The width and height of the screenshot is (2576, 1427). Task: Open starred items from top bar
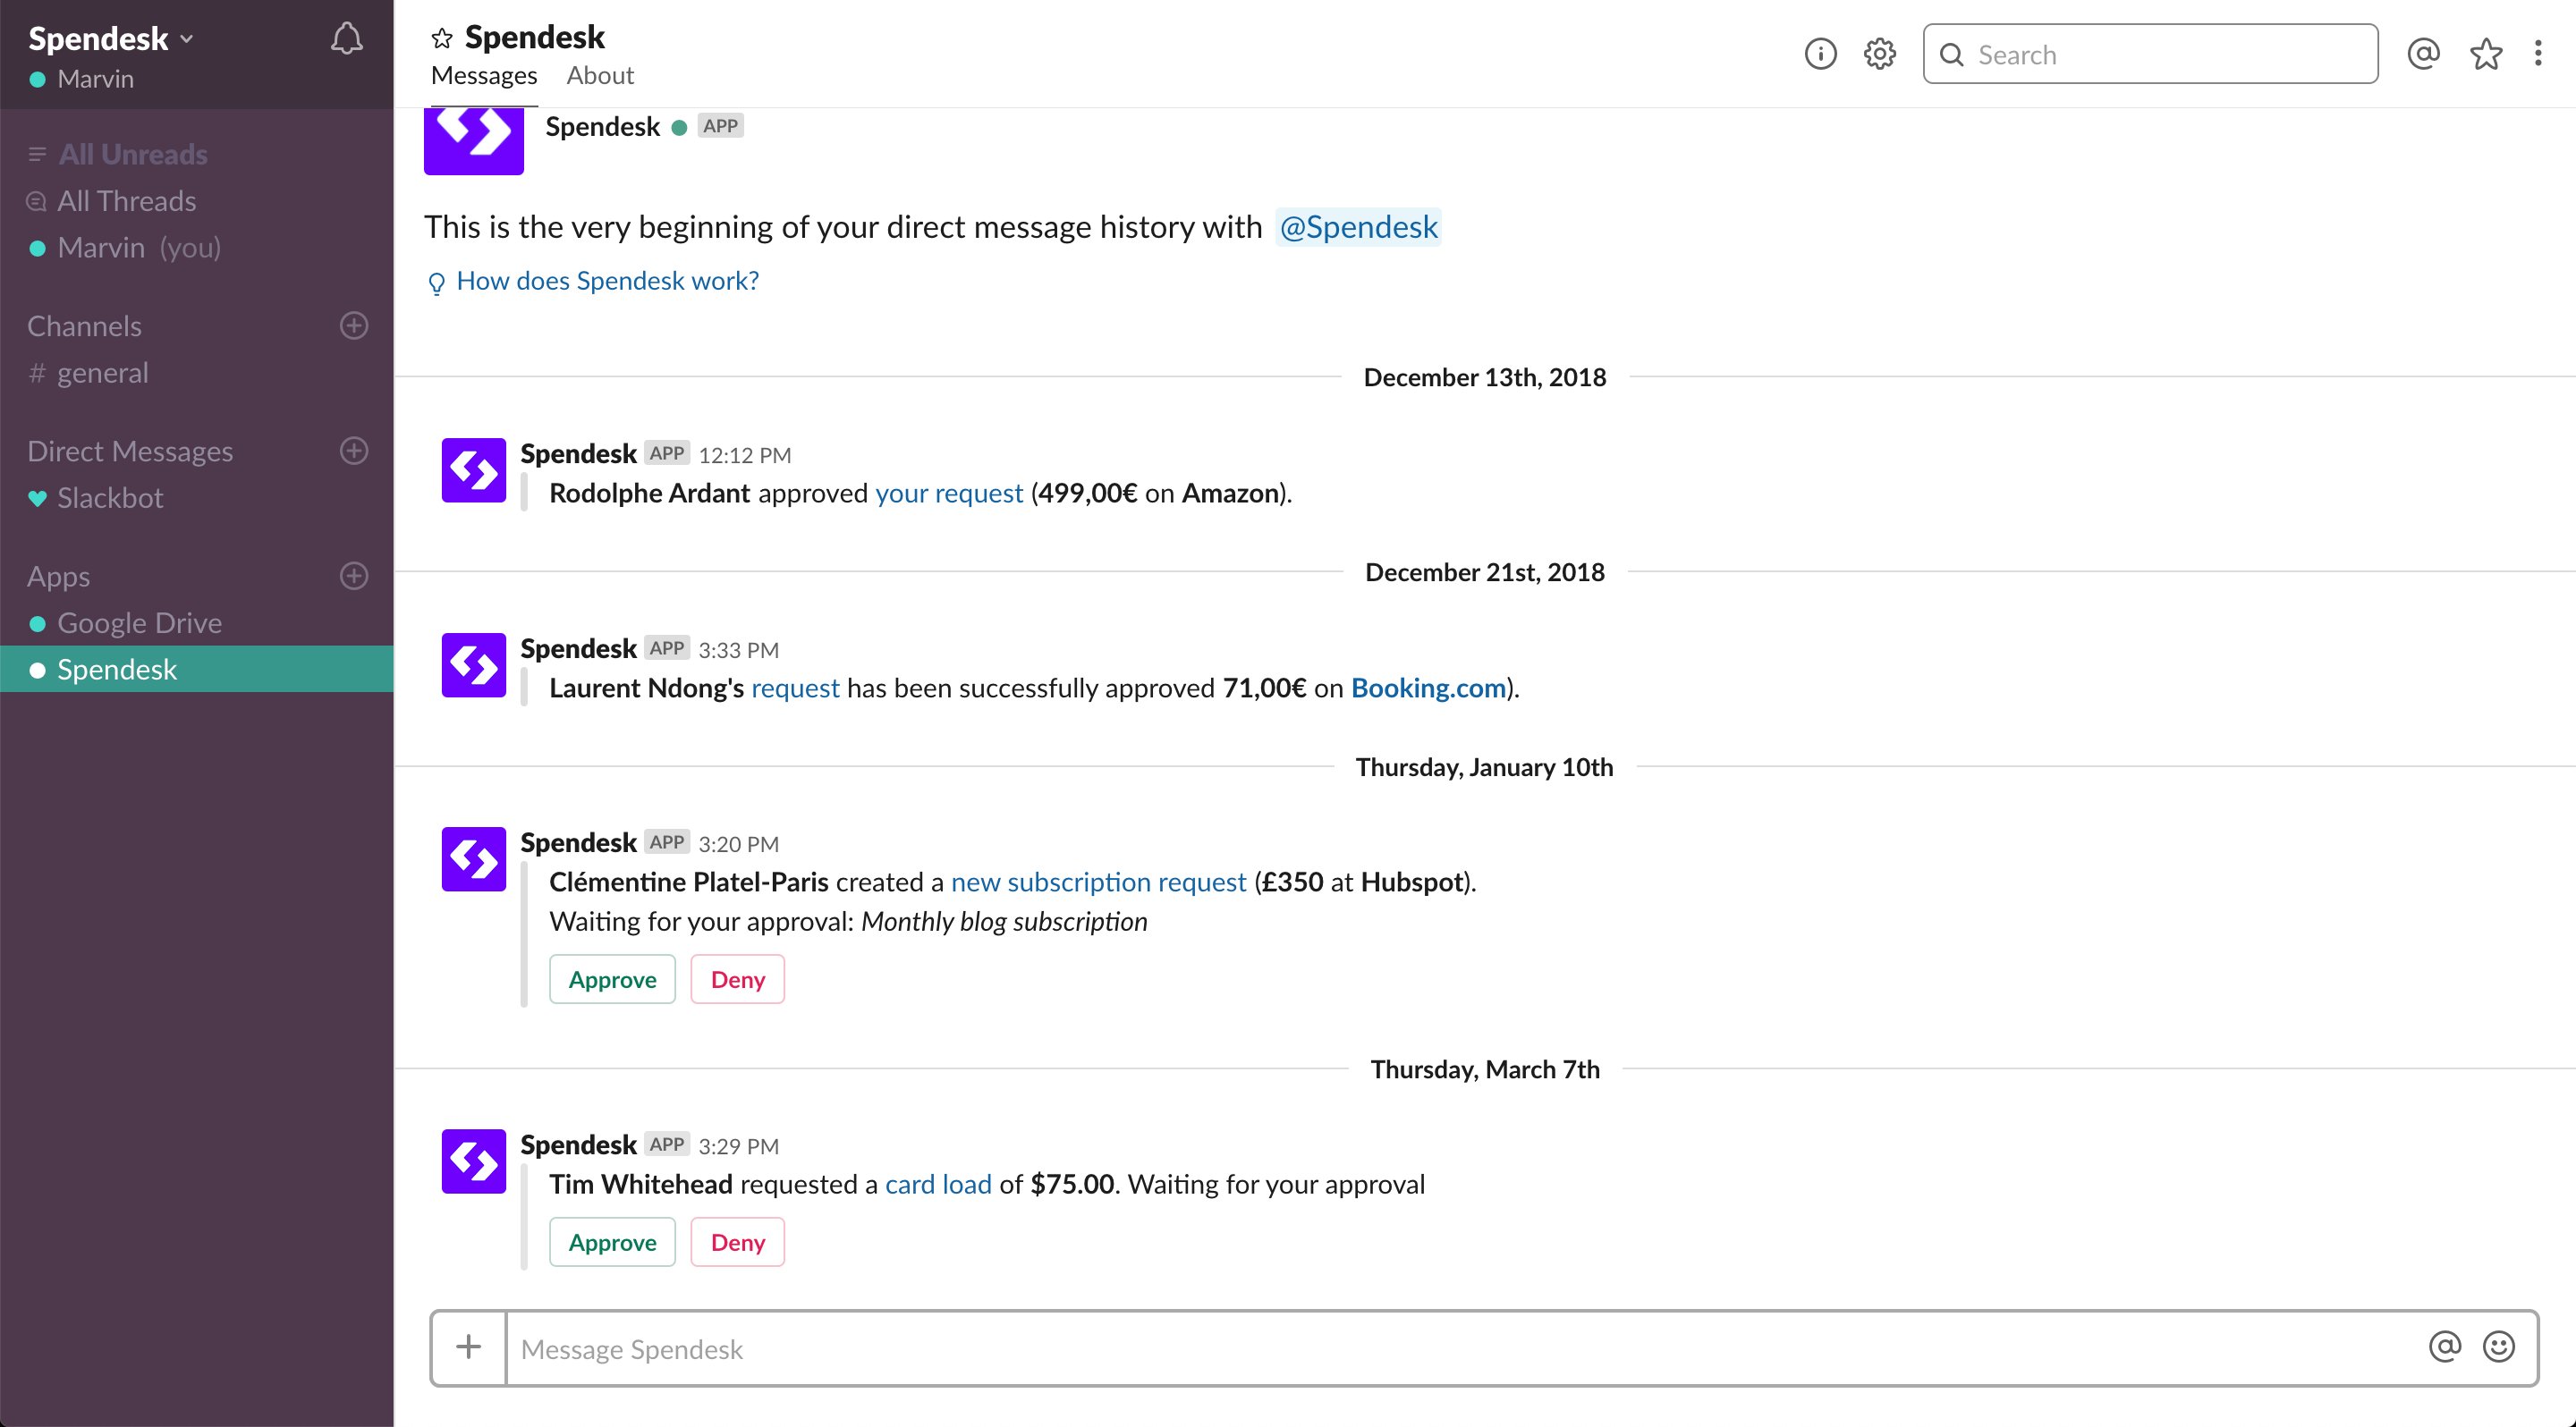coord(2485,54)
